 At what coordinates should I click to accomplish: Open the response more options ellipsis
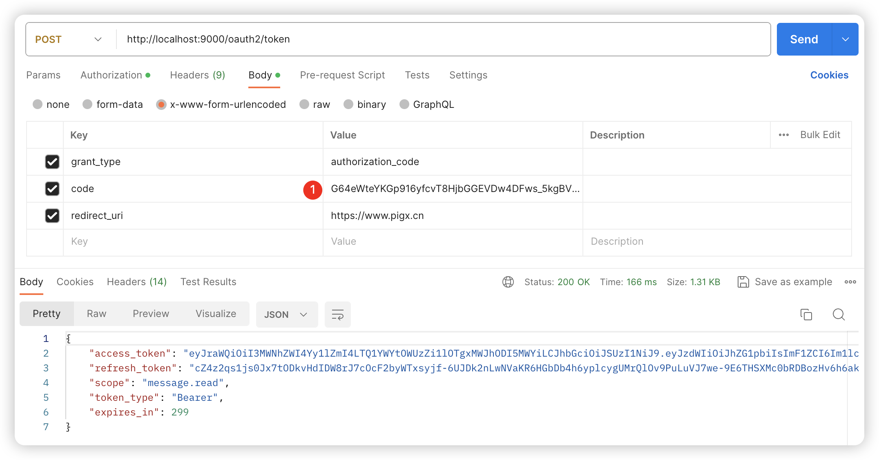(x=850, y=282)
